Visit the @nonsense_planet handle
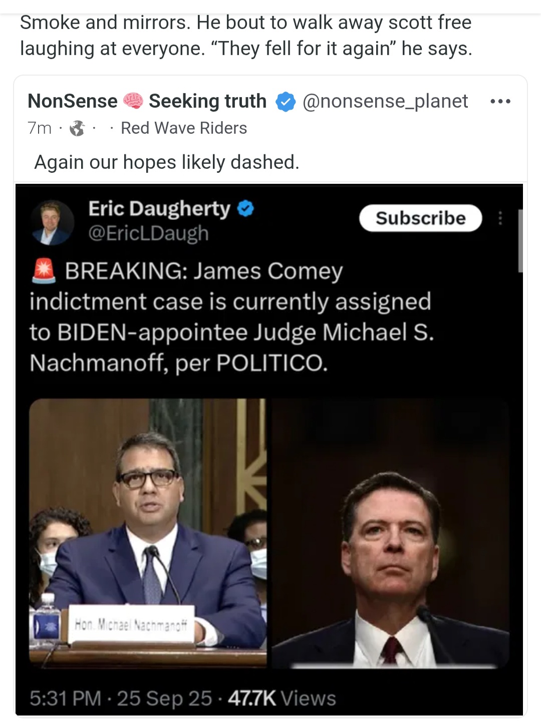This screenshot has height=727, width=541. pos(385,101)
